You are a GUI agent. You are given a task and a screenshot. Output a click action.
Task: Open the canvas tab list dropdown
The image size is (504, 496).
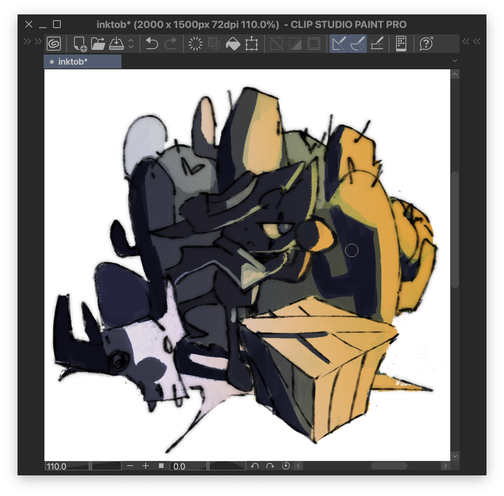[x=455, y=61]
